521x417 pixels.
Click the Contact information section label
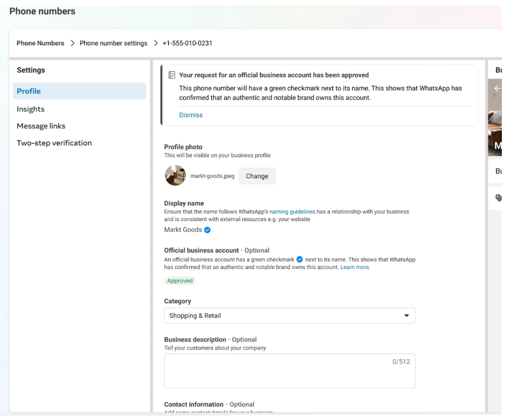tap(194, 404)
